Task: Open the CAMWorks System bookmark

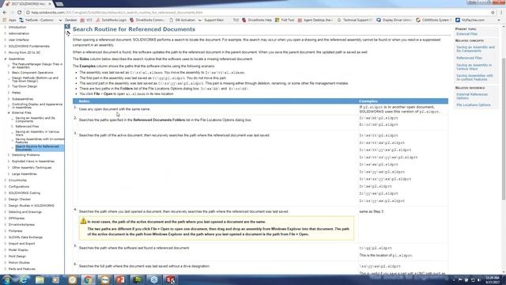Action: click(x=434, y=20)
